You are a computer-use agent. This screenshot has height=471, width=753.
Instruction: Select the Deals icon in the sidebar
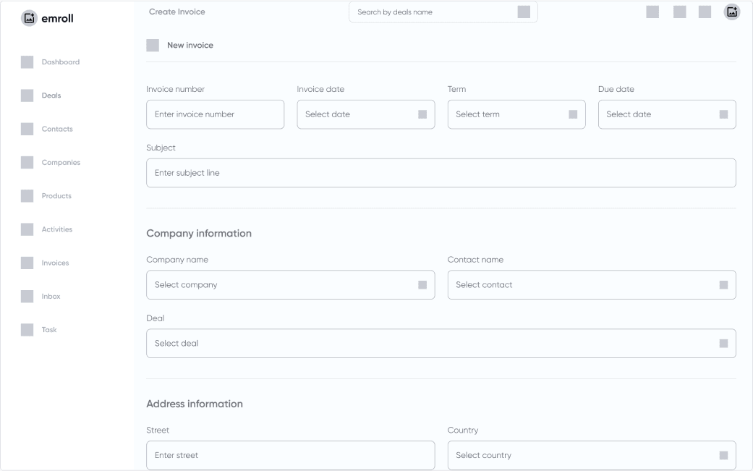coord(27,95)
